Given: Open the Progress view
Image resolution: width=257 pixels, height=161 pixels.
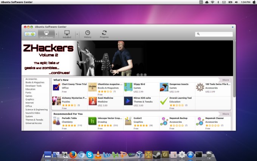Looking at the screenshot, I should click(104, 34).
